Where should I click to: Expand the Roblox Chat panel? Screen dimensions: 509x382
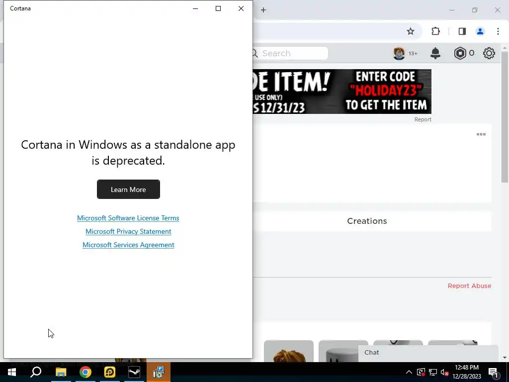click(428, 353)
